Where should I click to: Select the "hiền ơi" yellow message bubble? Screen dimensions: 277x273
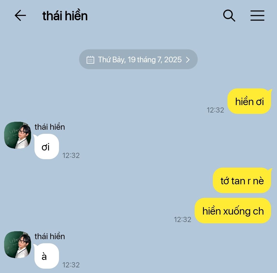(x=249, y=101)
